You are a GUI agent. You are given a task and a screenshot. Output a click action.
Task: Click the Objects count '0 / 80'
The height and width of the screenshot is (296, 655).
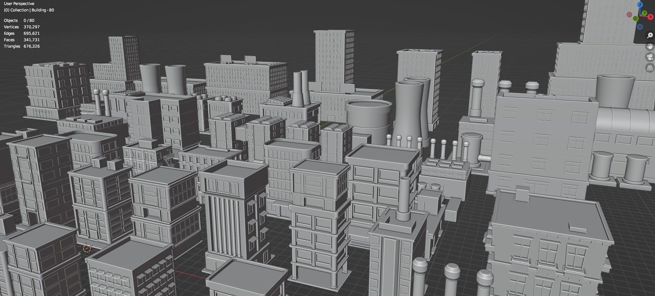click(x=29, y=20)
